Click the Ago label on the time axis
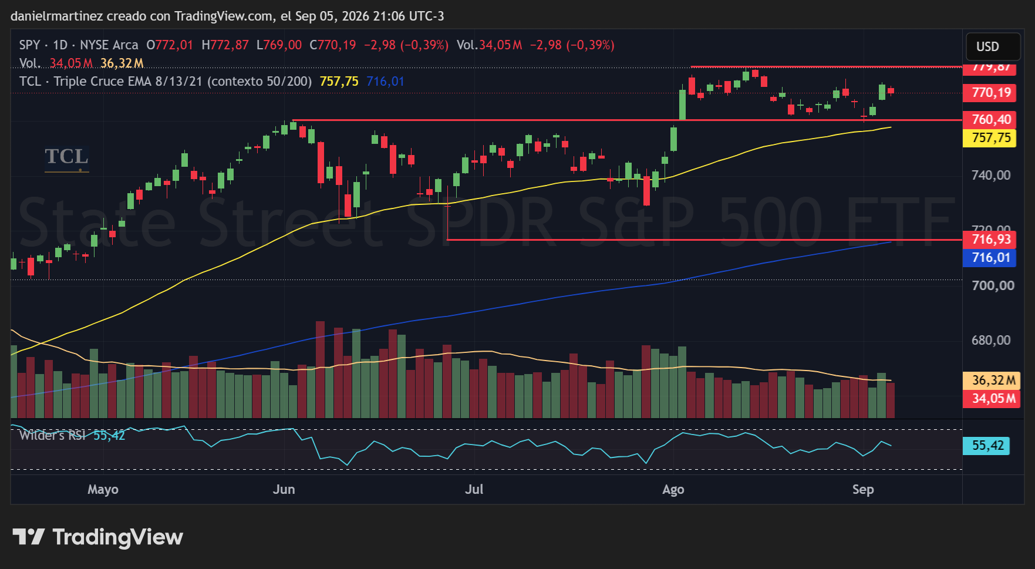 click(673, 490)
